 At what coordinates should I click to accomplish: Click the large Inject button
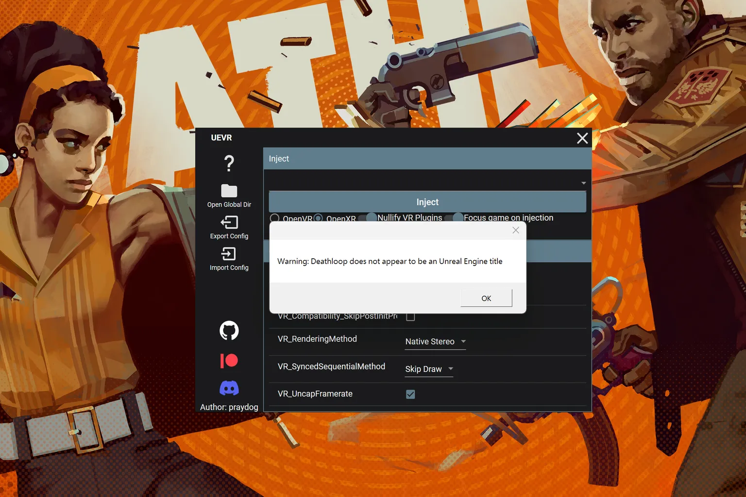[427, 202]
